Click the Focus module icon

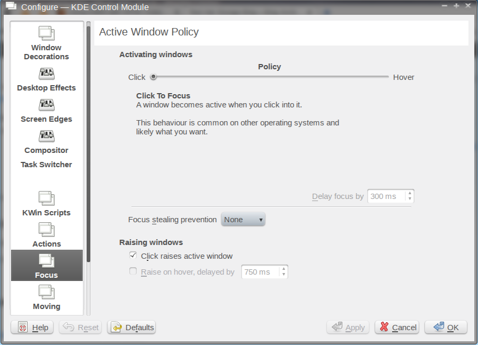tap(47, 261)
